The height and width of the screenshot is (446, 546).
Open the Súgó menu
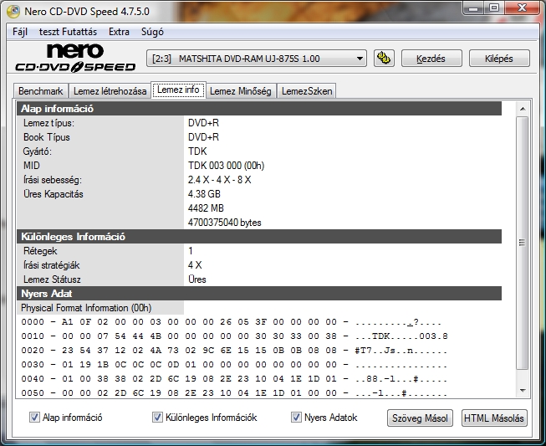[152, 32]
